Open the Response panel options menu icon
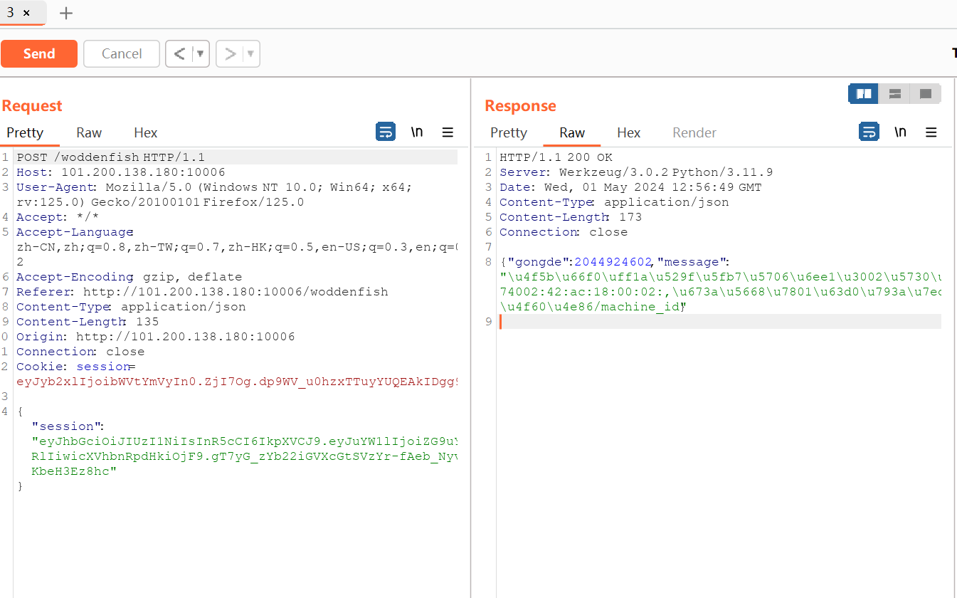Image resolution: width=957 pixels, height=598 pixels. [x=931, y=132]
